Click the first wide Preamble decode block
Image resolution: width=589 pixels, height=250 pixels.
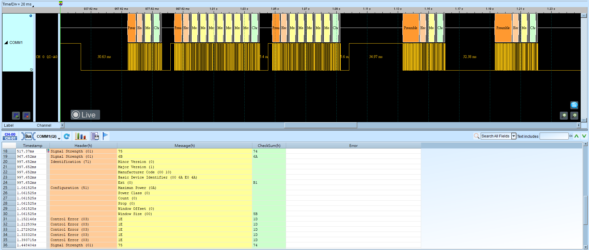[411, 28]
